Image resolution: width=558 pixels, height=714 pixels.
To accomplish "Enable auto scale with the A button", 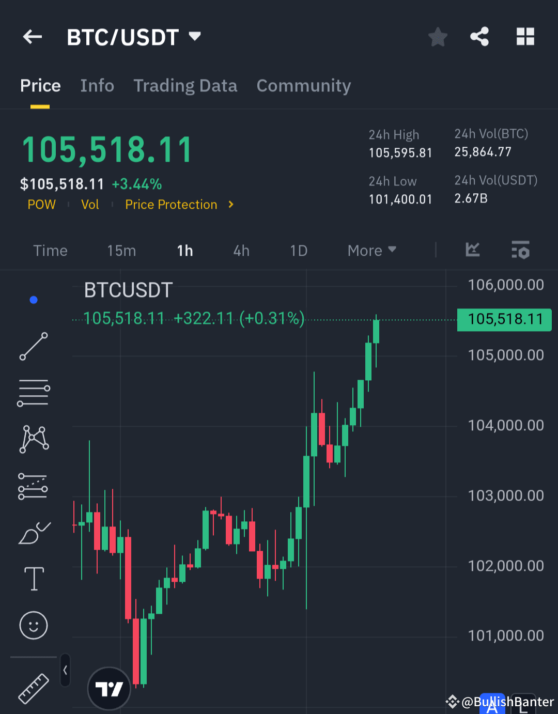I will pyautogui.click(x=492, y=704).
